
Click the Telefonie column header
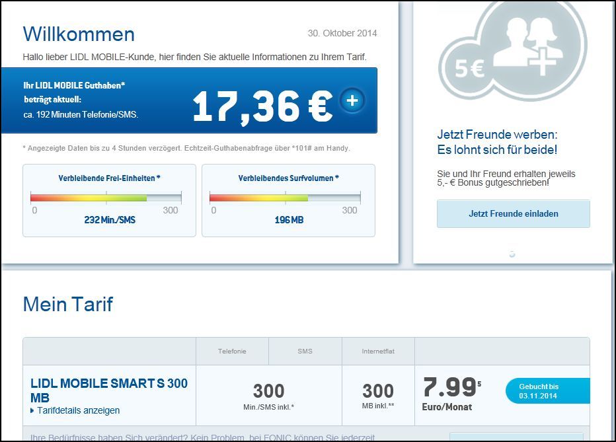(x=232, y=351)
